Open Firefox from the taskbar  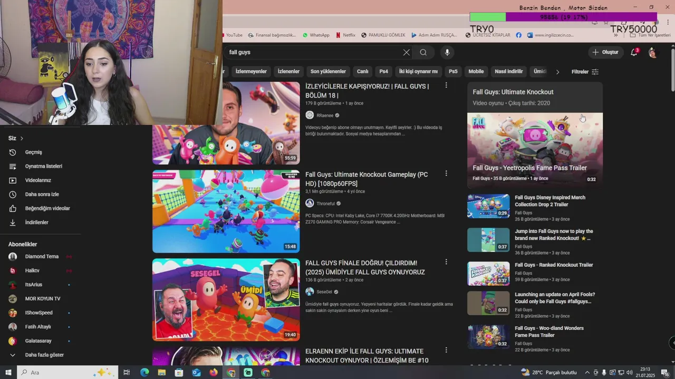pos(214,373)
